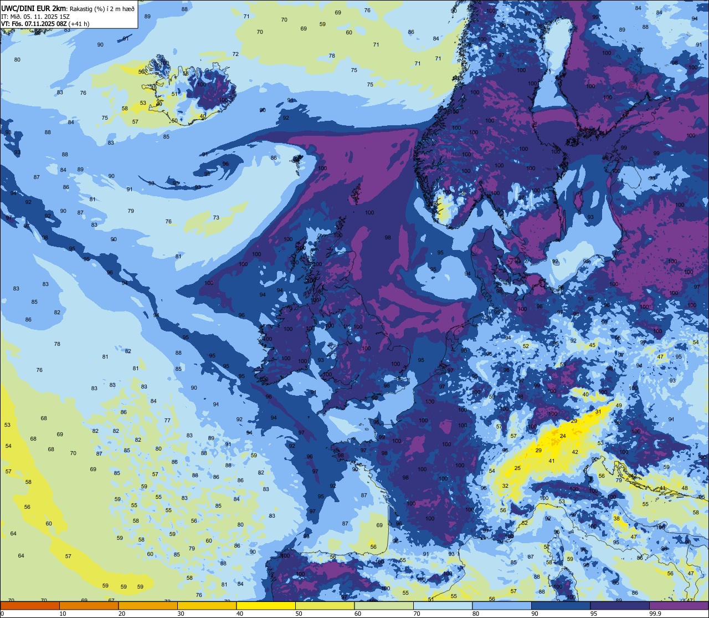Click the value 24 in the yellow Alpine area
The image size is (709, 618).
click(563, 436)
